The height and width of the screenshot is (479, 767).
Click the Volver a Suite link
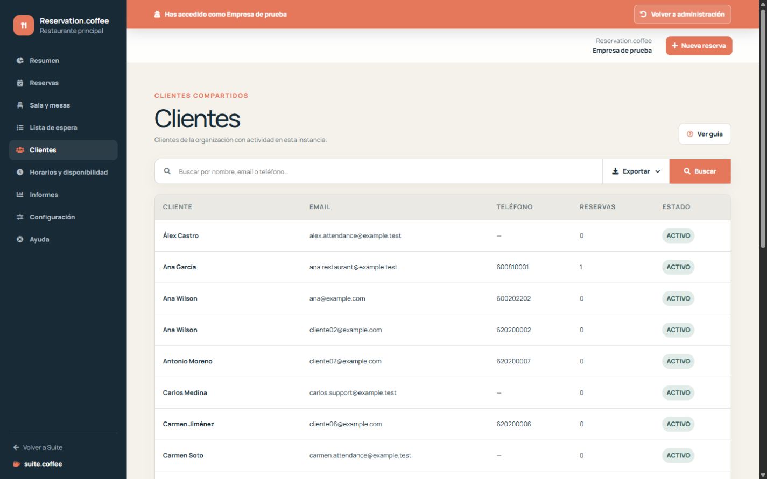click(x=38, y=447)
